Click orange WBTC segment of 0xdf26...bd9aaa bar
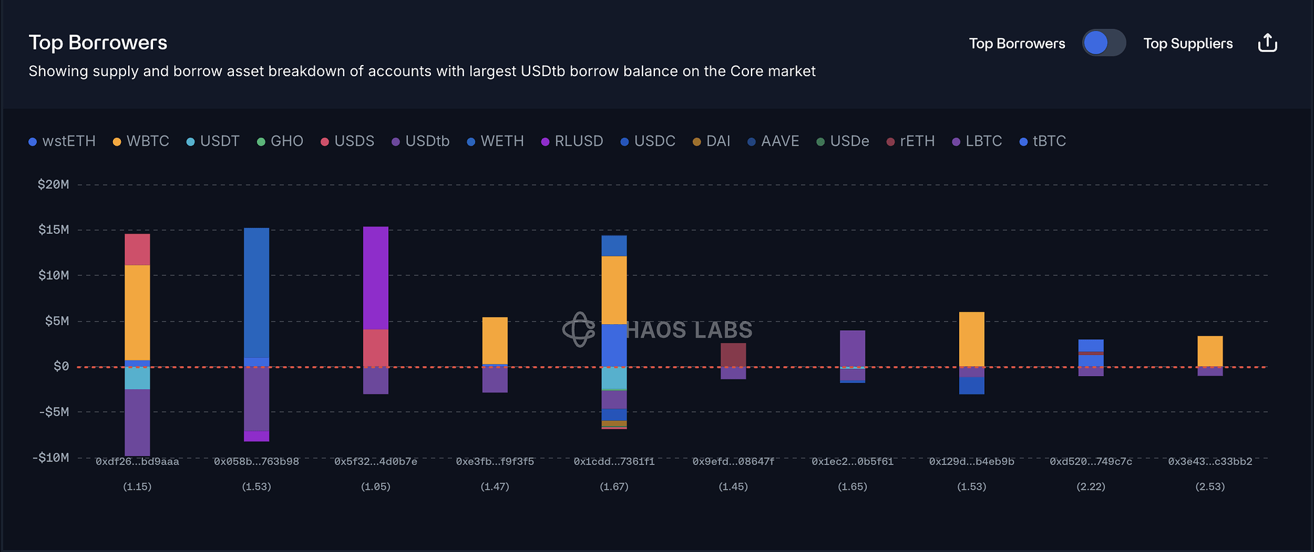Image resolution: width=1314 pixels, height=552 pixels. pyautogui.click(x=137, y=312)
